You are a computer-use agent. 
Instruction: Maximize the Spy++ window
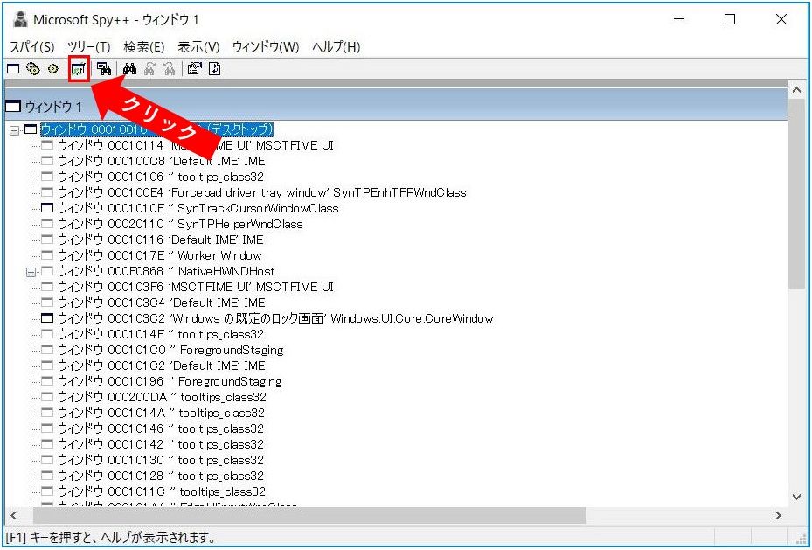click(730, 20)
